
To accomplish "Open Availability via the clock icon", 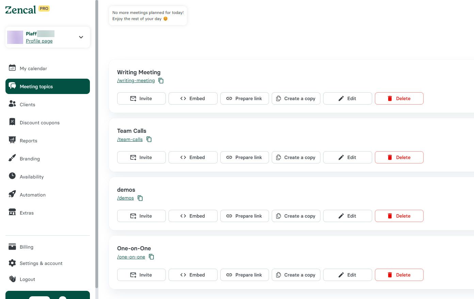I will pyautogui.click(x=12, y=176).
